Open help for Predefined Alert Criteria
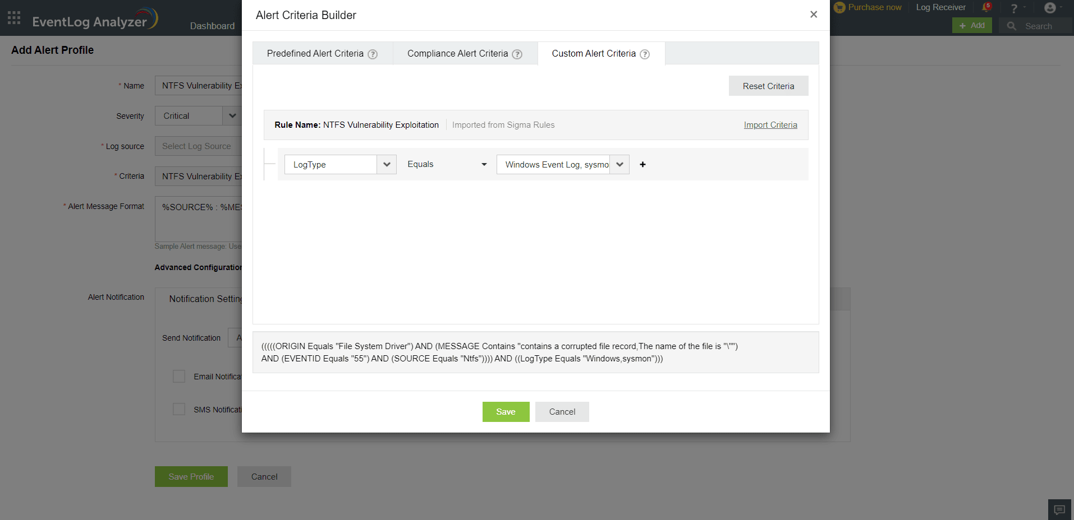 [x=373, y=54]
